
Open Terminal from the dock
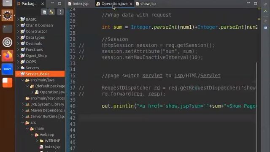pyautogui.click(x=7, y=29)
